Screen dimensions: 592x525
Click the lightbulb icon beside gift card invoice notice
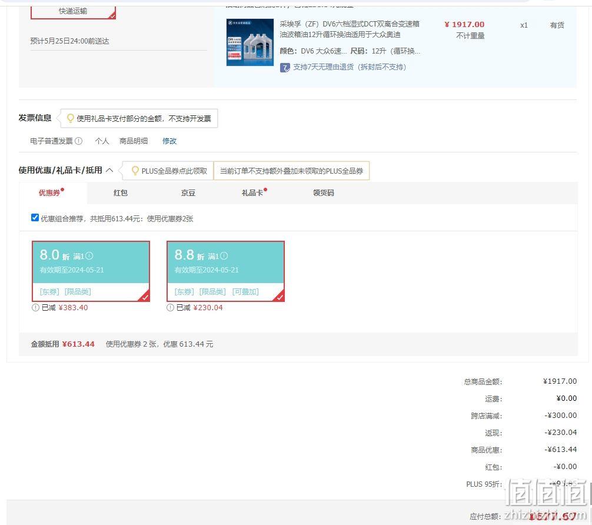[x=70, y=118]
